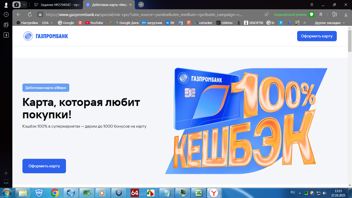Open the SINOPTIK bookmark
Image resolution: width=352 pixels, height=198 pixels.
[254, 23]
